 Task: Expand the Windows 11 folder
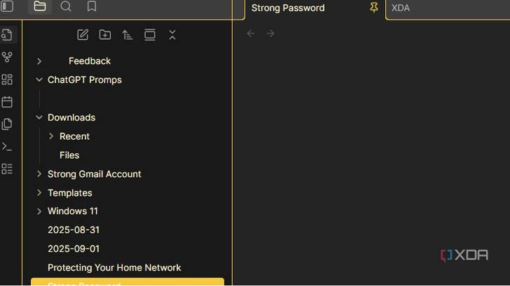tap(39, 211)
